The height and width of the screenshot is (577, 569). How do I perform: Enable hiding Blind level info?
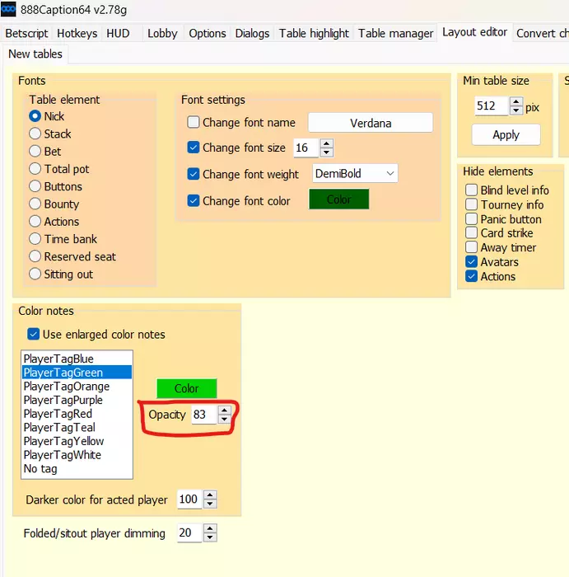471,190
